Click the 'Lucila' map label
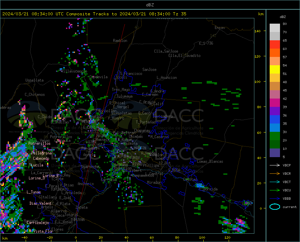 point(37,165)
